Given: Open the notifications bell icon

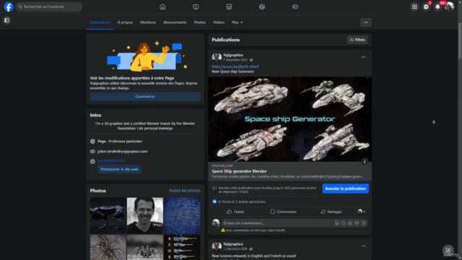Looking at the screenshot, I should (437, 6).
